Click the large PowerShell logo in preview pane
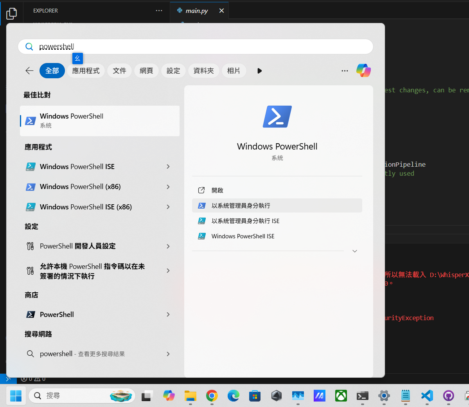This screenshot has width=469, height=407. pos(277,116)
